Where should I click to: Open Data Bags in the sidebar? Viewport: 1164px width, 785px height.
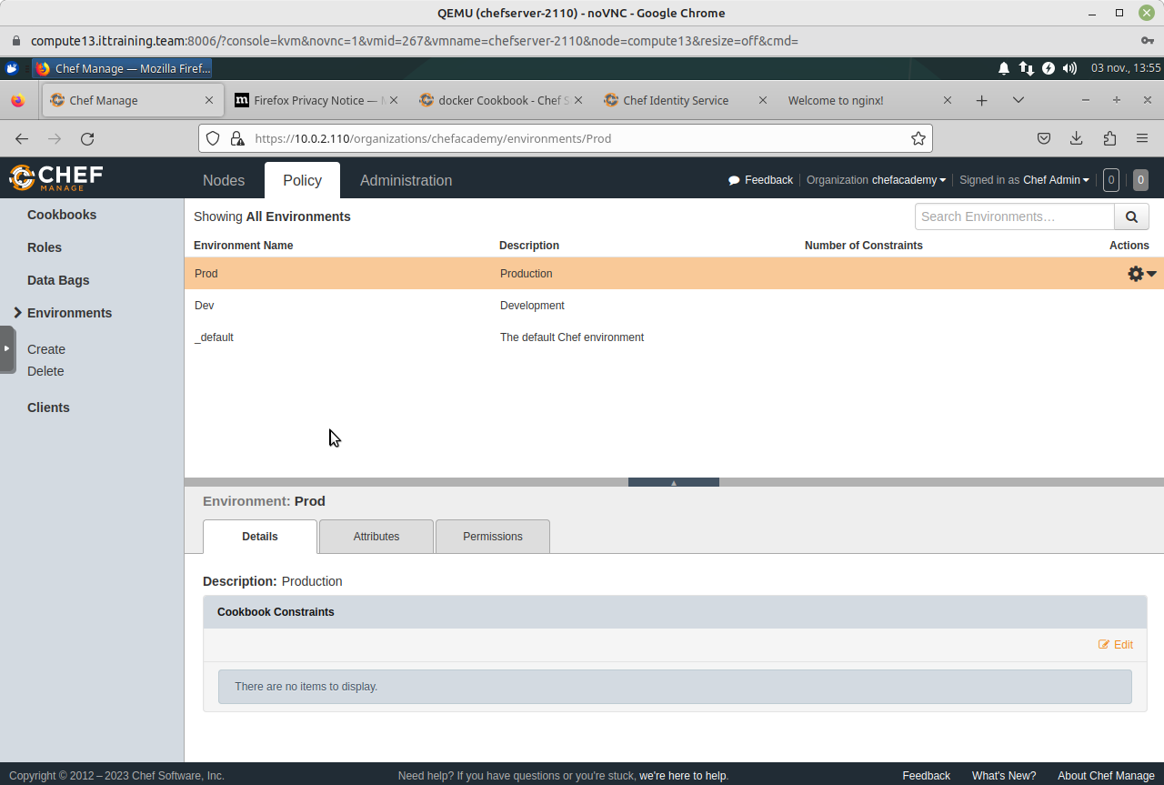click(58, 280)
